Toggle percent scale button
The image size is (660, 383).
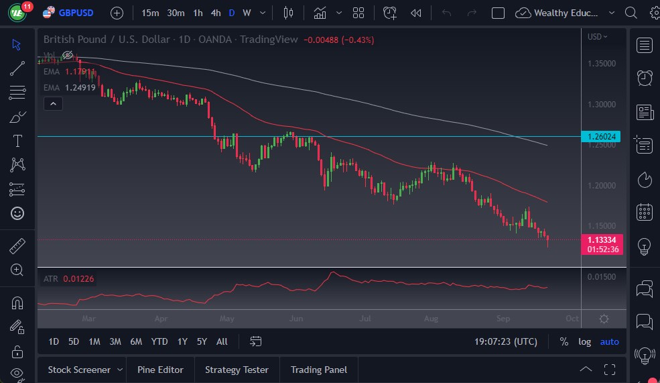564,341
